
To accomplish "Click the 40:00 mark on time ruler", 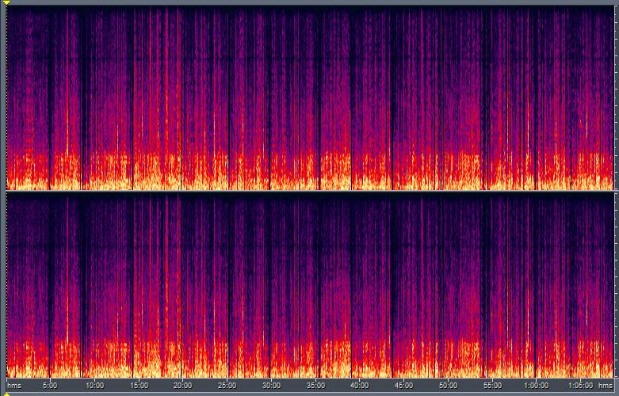I will point(360,385).
